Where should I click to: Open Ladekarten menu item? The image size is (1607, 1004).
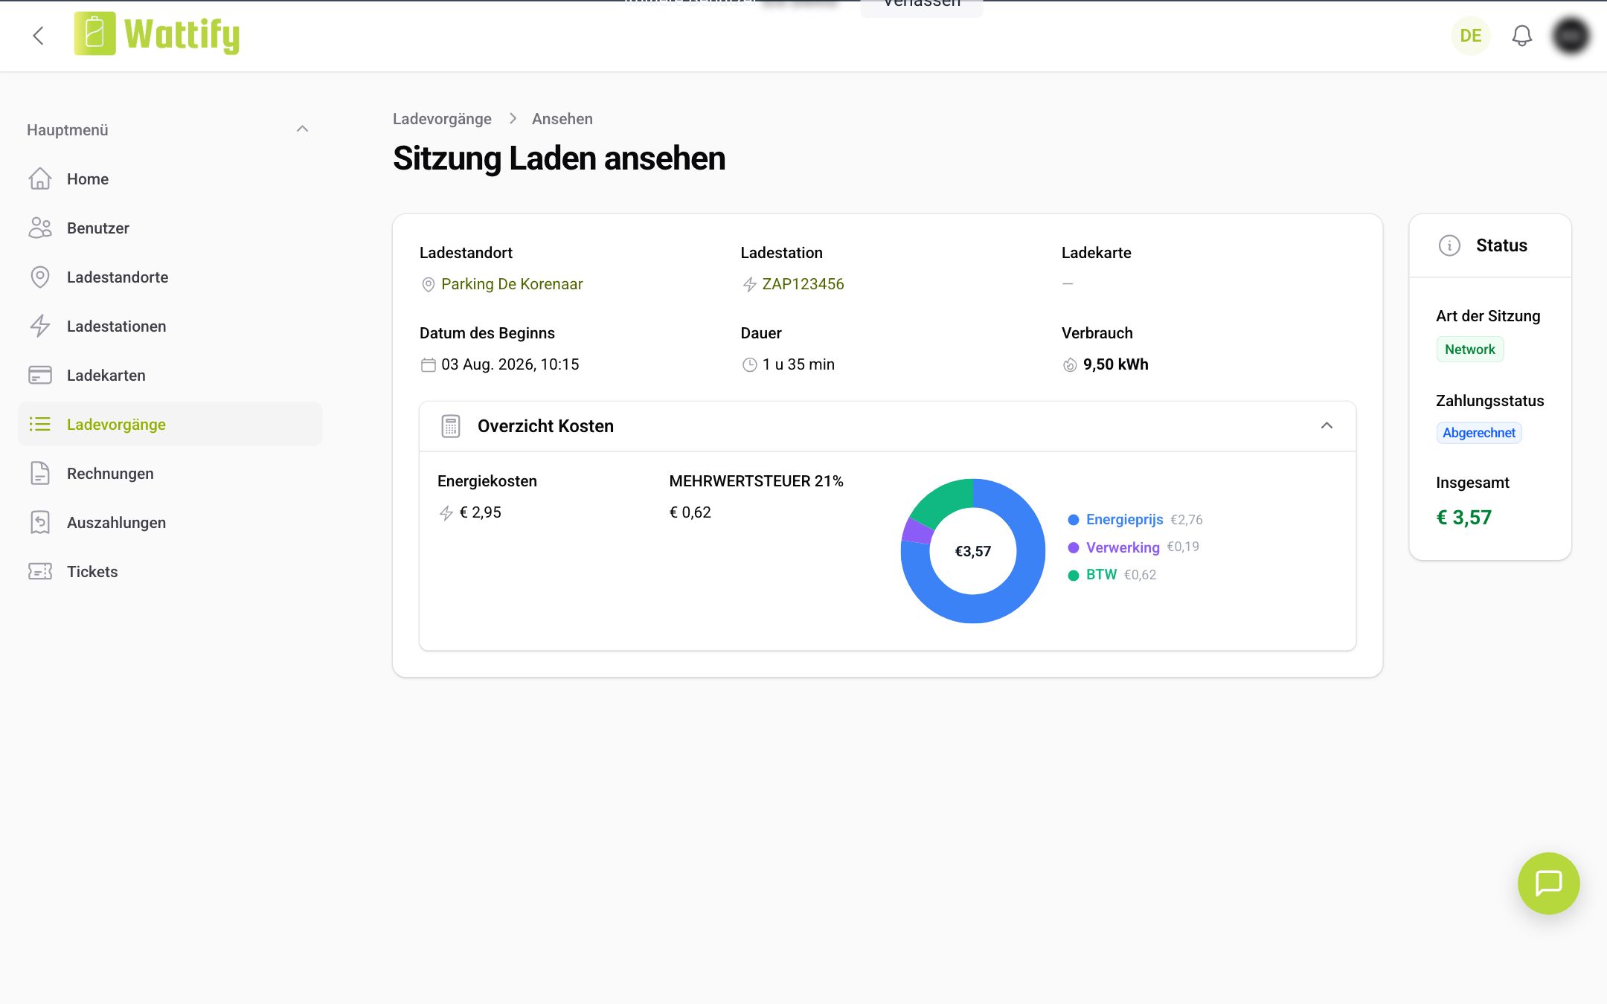coord(170,376)
